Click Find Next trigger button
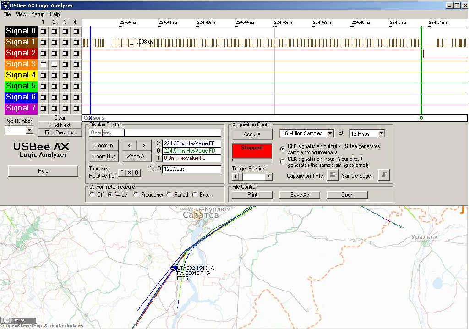 pos(60,125)
